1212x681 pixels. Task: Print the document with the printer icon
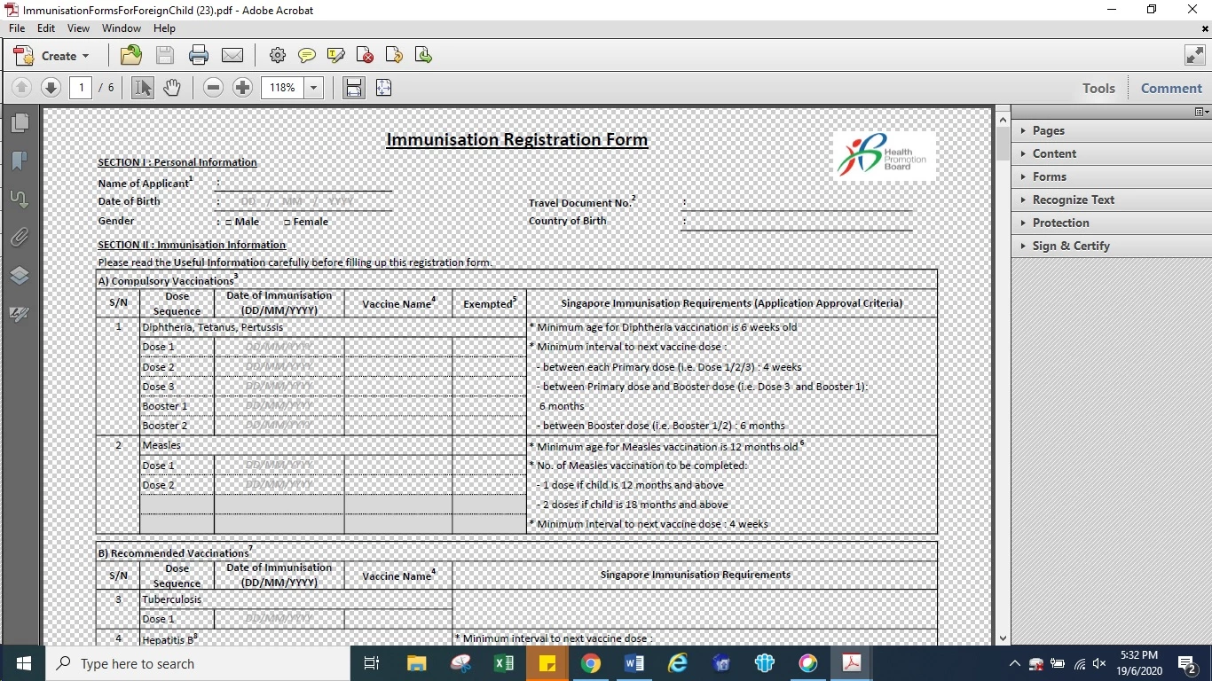tap(199, 55)
